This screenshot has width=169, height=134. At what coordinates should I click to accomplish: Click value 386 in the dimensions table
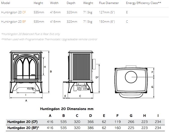click(90, 128)
